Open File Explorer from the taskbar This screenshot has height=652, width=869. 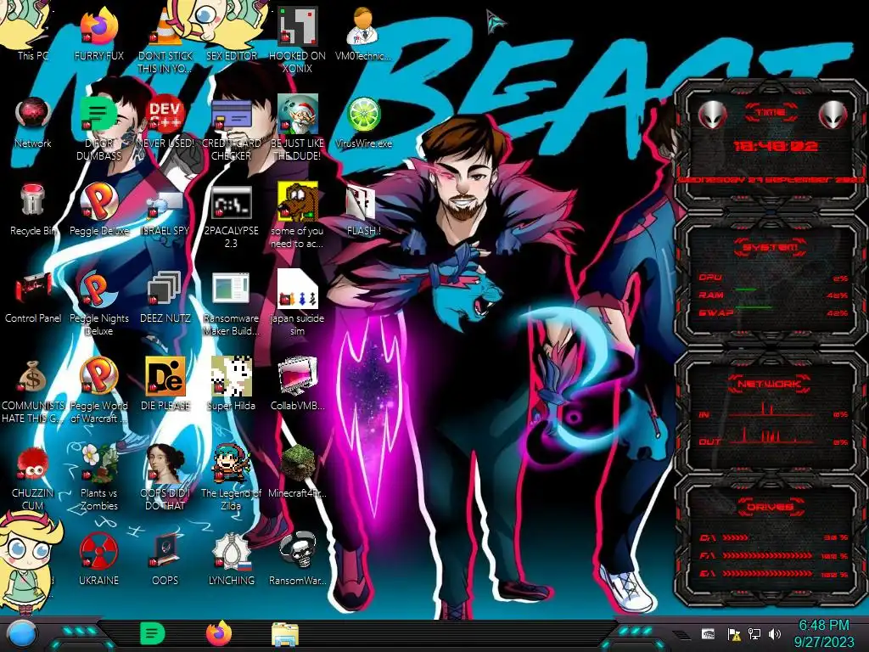pyautogui.click(x=285, y=635)
